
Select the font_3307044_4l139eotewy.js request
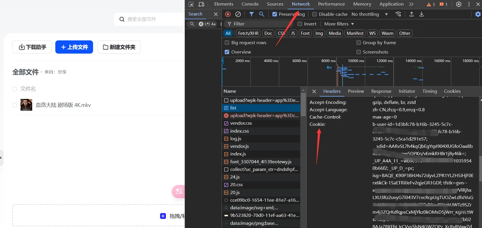pos(261,162)
